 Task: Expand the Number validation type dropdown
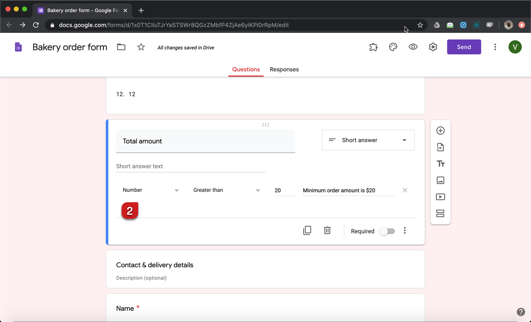click(151, 190)
